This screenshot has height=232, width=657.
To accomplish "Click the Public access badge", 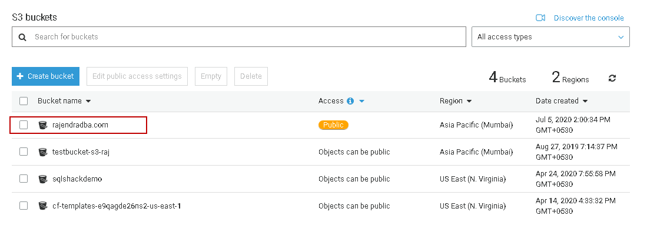I will (334, 125).
